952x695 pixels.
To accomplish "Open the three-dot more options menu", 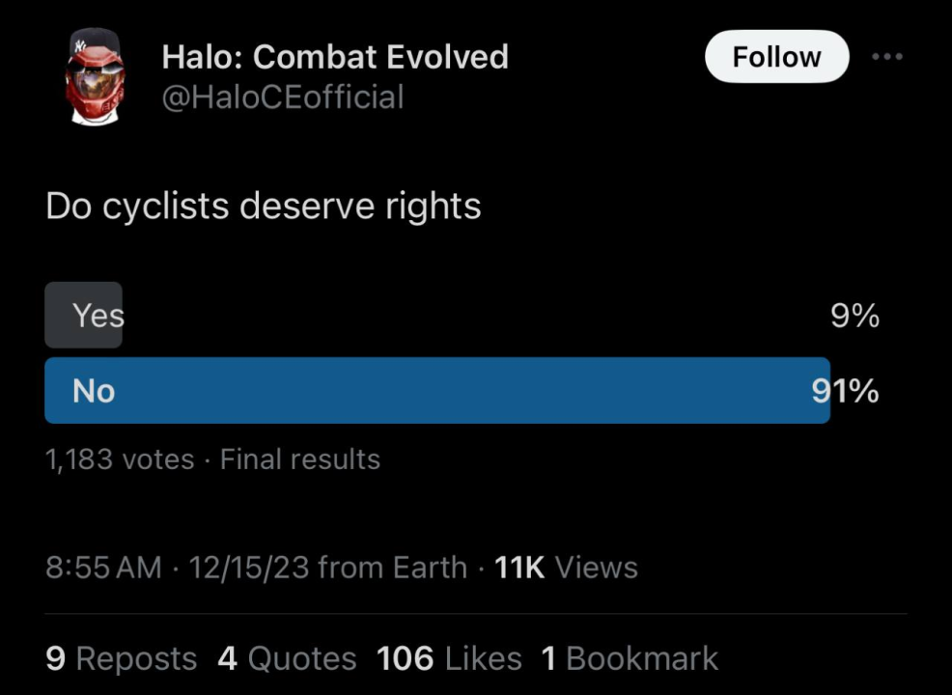I will click(x=886, y=57).
